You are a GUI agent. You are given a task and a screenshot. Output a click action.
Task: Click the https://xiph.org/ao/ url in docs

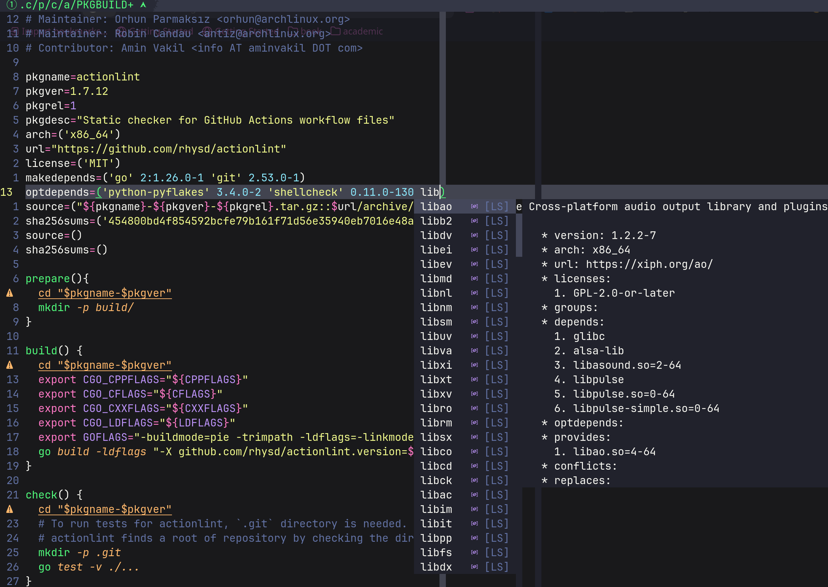pyautogui.click(x=649, y=264)
